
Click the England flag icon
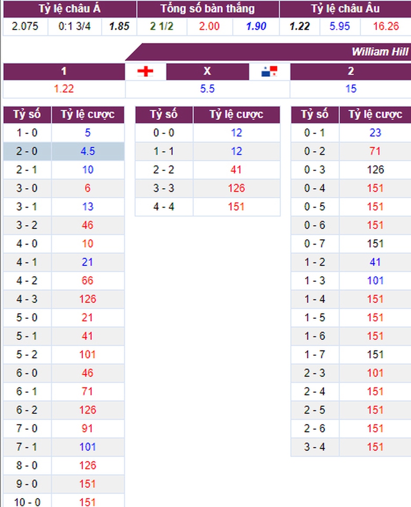145,72
